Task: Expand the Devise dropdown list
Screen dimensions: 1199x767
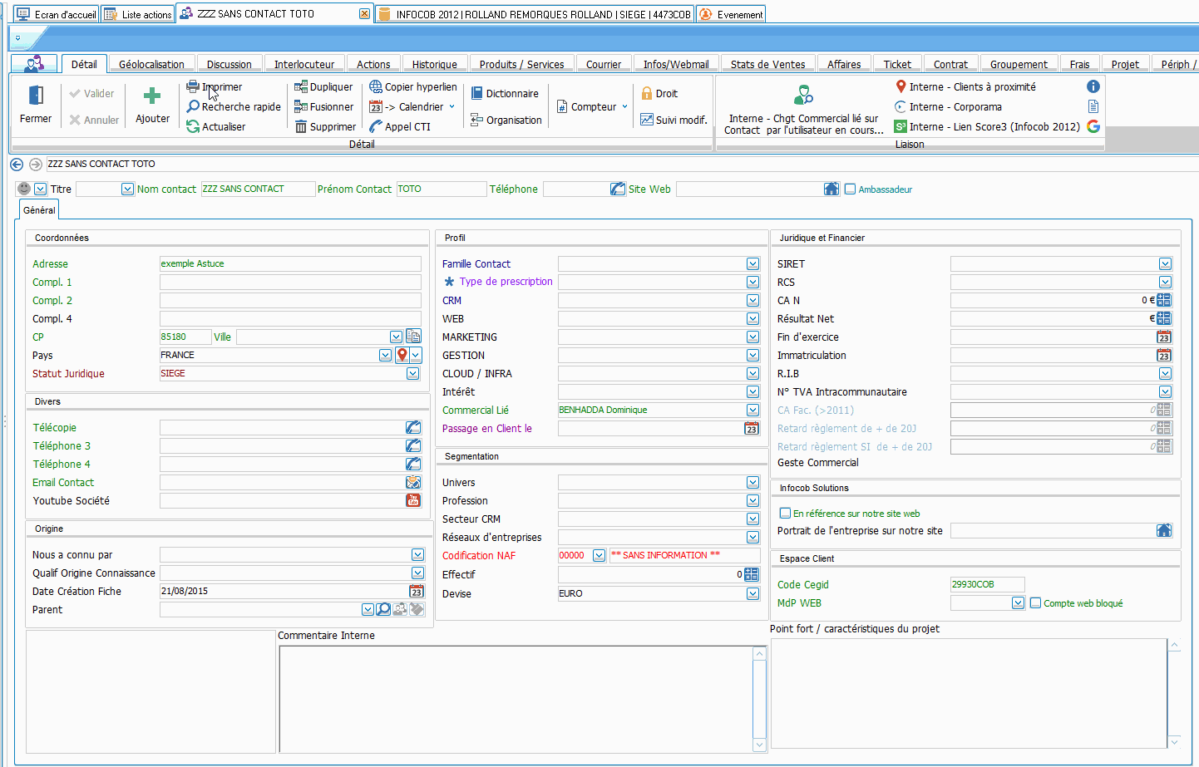Action: point(752,594)
